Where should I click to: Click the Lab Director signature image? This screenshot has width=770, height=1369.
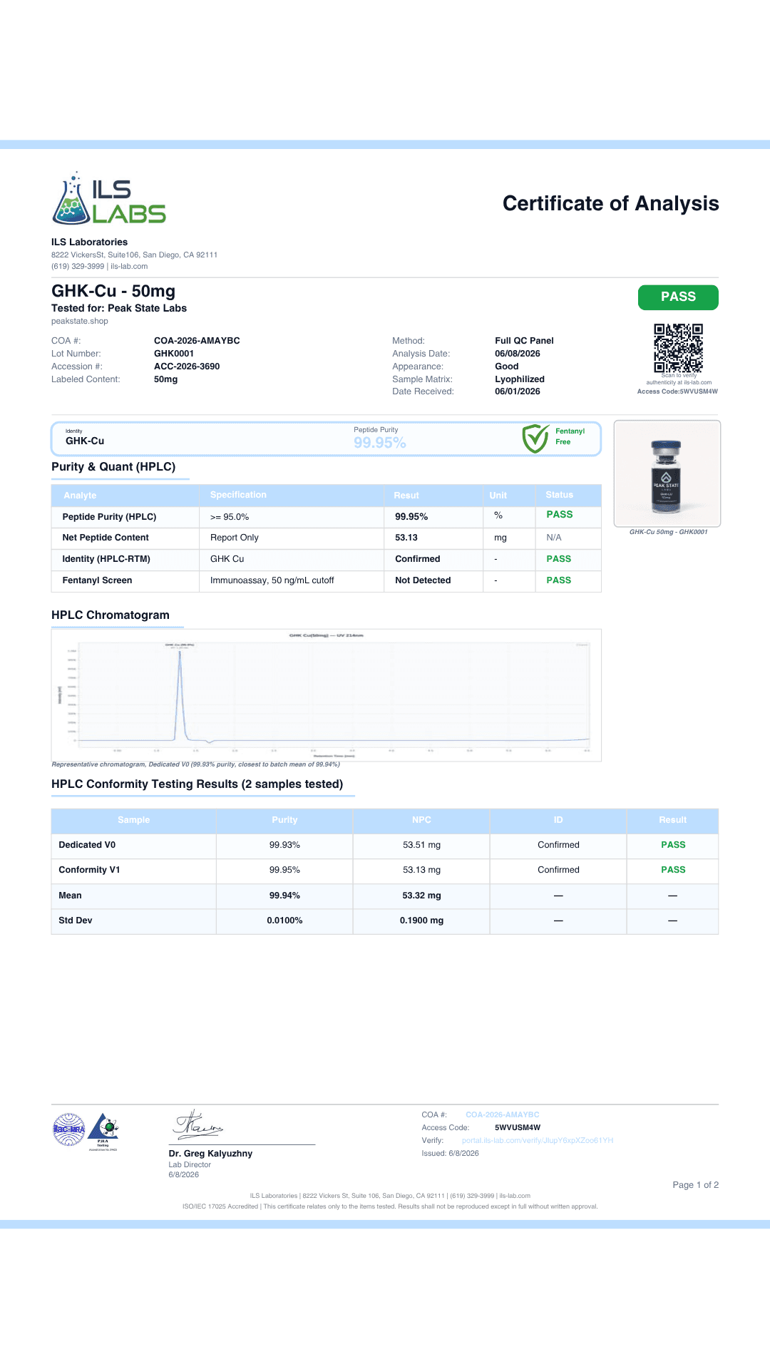pos(199,1124)
